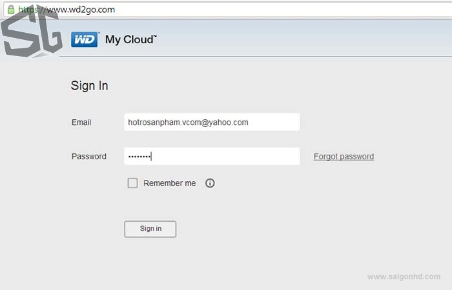This screenshot has height=290, width=452.
Task: Click the header banner right of My Cloud
Action: [x=303, y=39]
